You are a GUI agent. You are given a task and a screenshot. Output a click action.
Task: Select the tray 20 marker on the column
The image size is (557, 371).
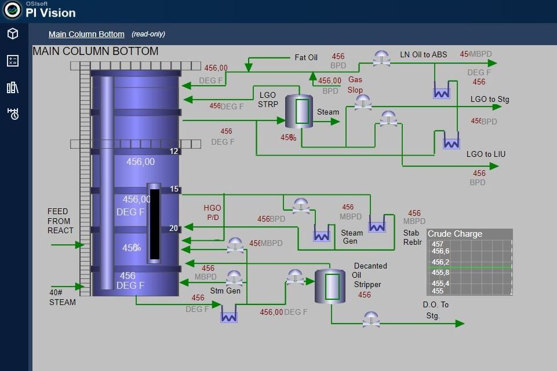pos(174,228)
